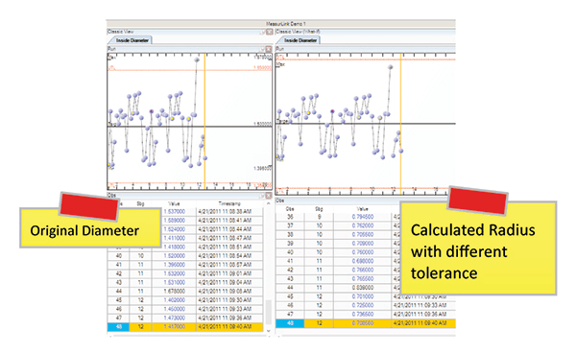Select value 1.396000 in left Obs table
576x354 pixels.
tap(175, 265)
